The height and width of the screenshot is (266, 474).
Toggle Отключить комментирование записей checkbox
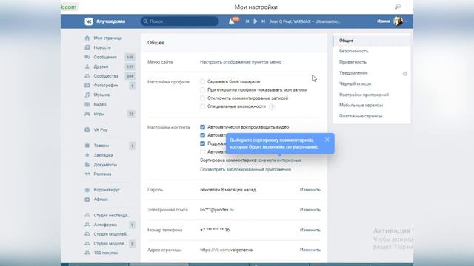(x=202, y=98)
